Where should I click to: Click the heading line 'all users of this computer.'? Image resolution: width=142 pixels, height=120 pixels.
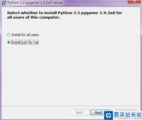click(x=34, y=17)
